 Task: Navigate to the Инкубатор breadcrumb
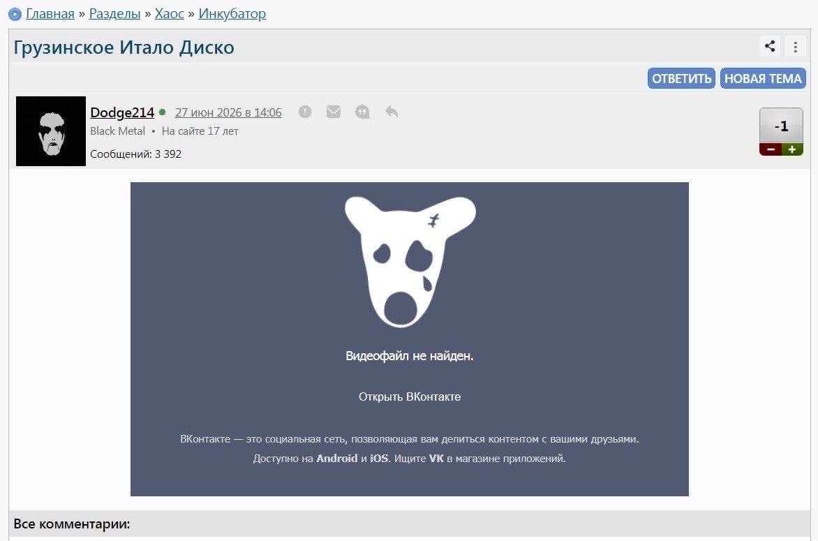point(232,13)
